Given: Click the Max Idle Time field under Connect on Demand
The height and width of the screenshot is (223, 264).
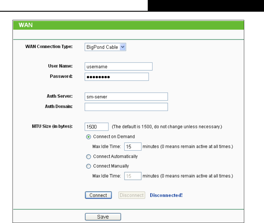Looking at the screenshot, I should (x=133, y=146).
